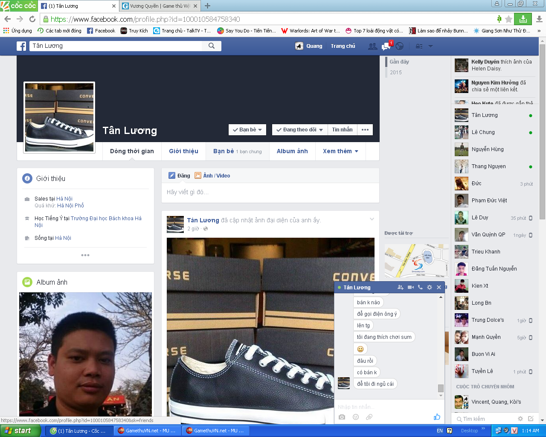This screenshot has height=437, width=546.
Task: Switch to the Giới thiệu tab
Action: pos(183,151)
